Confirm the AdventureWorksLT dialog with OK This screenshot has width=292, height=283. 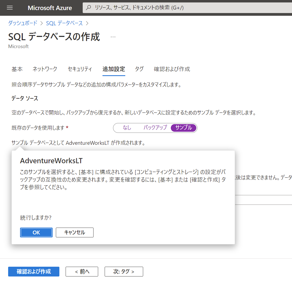pos(36,232)
